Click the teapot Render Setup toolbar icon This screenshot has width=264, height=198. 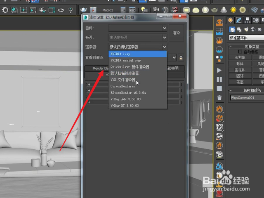[83, 10]
